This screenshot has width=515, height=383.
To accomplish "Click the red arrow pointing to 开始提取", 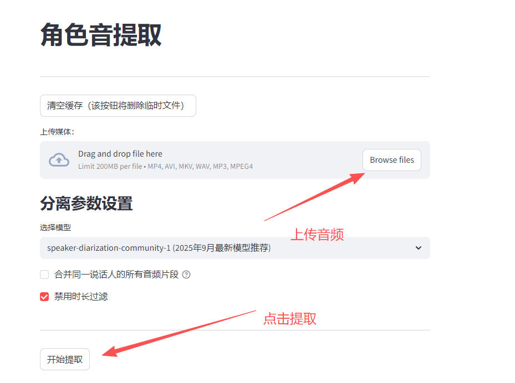I will [179, 333].
